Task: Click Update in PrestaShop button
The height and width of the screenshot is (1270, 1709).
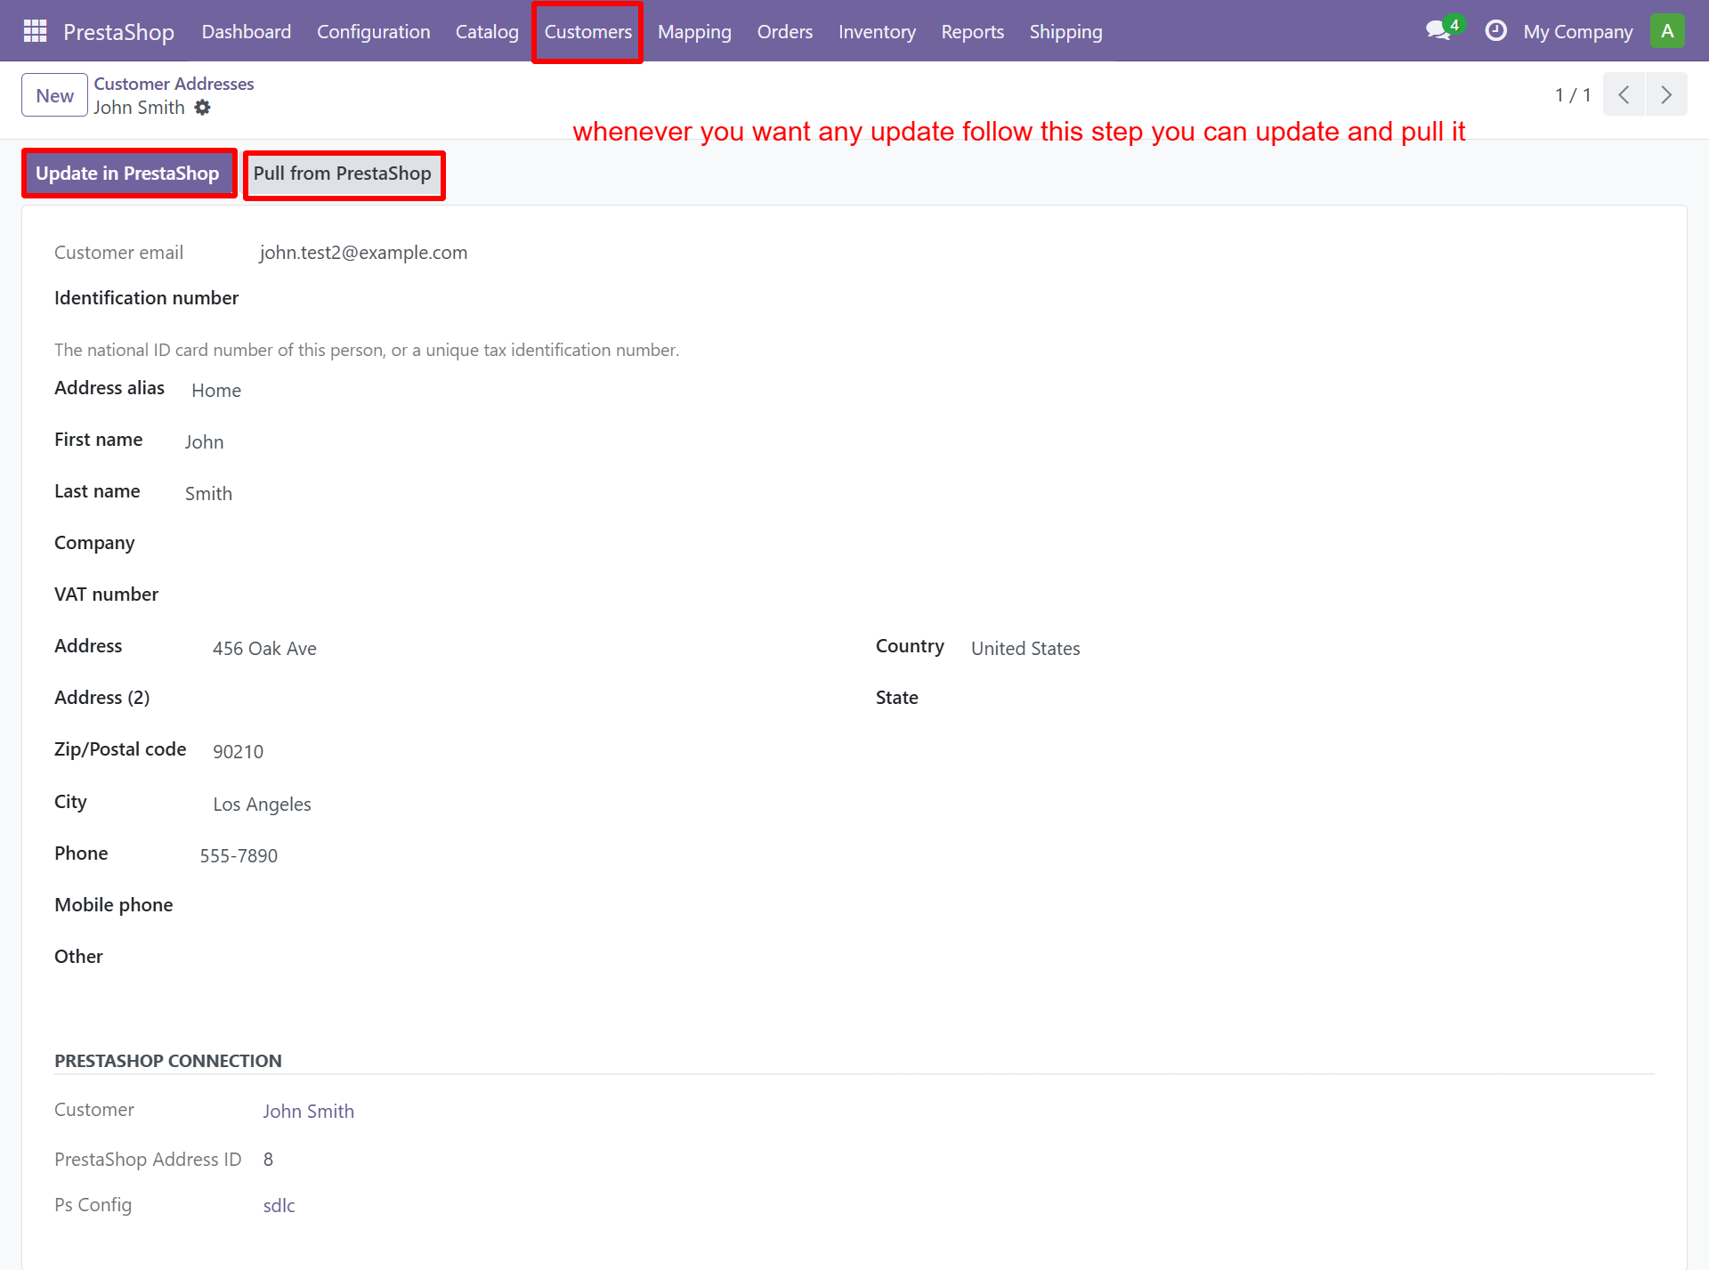Action: click(x=127, y=174)
